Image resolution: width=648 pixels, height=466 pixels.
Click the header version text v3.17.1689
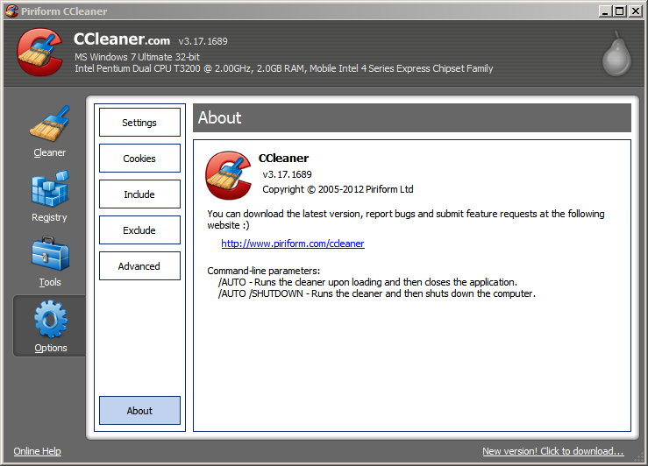pyautogui.click(x=203, y=41)
